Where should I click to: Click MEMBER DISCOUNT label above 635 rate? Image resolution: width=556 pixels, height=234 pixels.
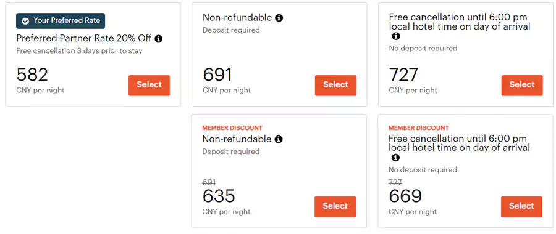pyautogui.click(x=232, y=128)
